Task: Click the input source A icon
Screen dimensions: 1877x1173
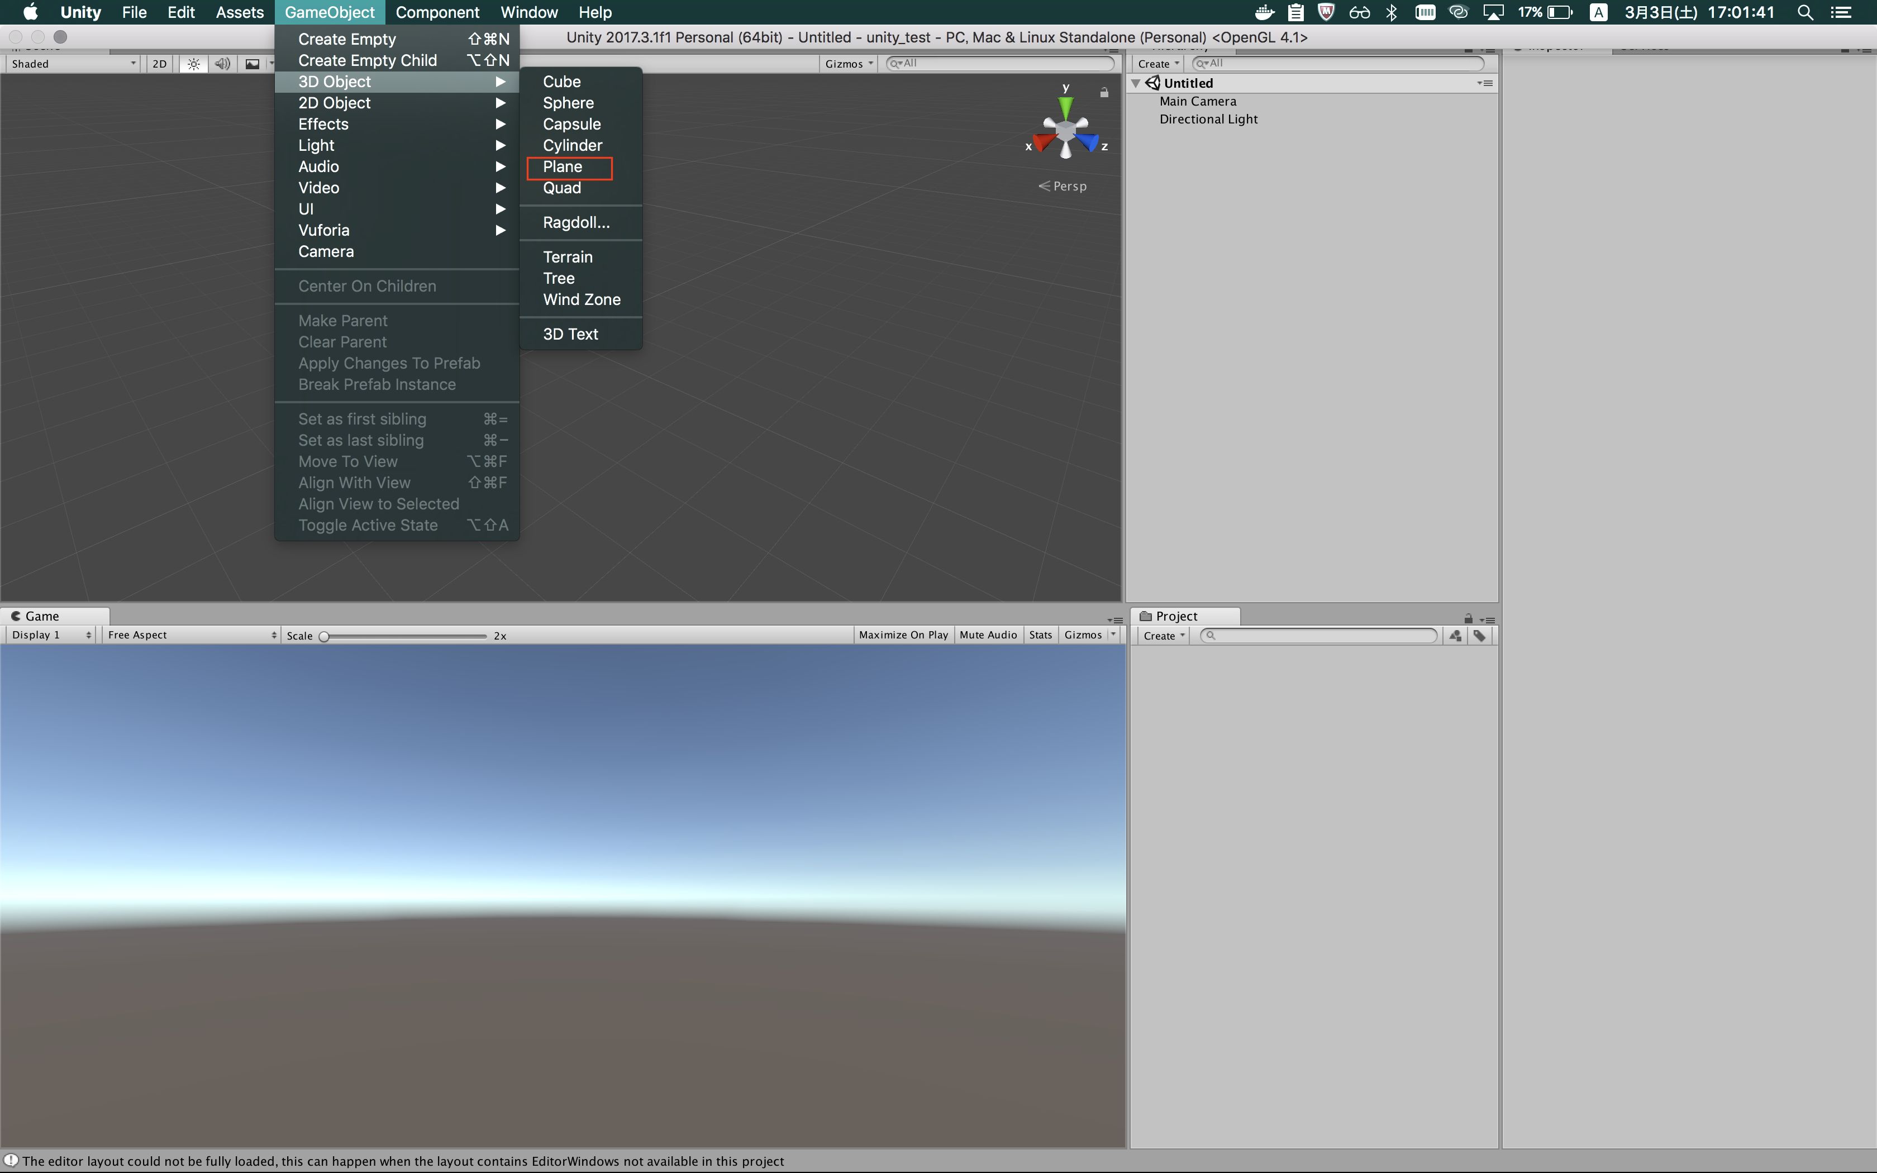Action: [x=1598, y=12]
